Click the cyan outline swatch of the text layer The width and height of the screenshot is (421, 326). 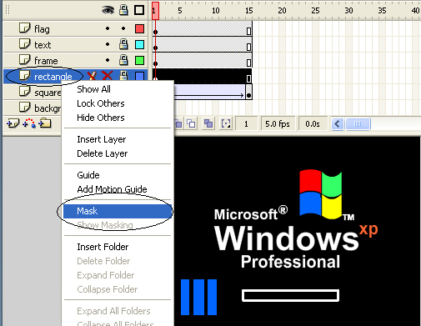point(139,44)
